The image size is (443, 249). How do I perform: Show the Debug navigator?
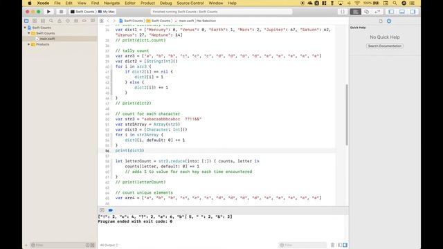tap(76, 21)
